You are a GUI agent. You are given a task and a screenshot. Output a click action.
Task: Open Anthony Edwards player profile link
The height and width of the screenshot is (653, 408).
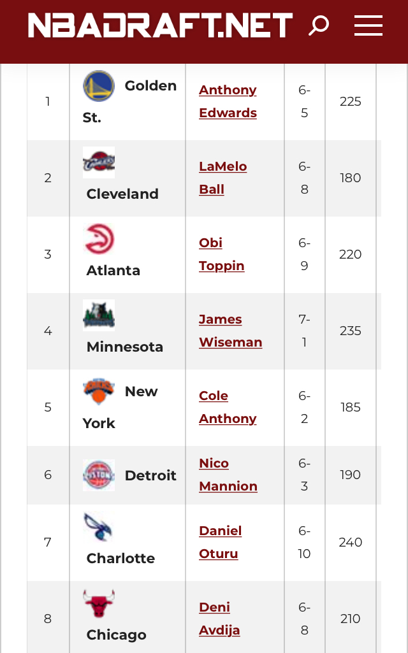[x=228, y=101]
